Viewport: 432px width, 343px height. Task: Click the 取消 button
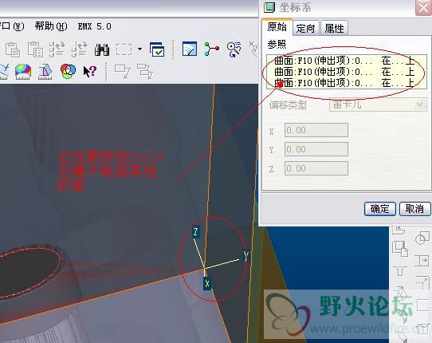point(414,209)
